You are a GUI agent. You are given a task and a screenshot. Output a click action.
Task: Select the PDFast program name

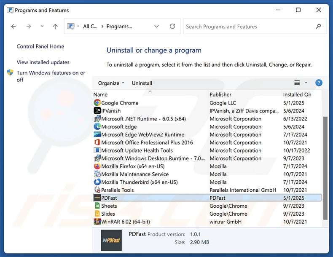click(109, 198)
